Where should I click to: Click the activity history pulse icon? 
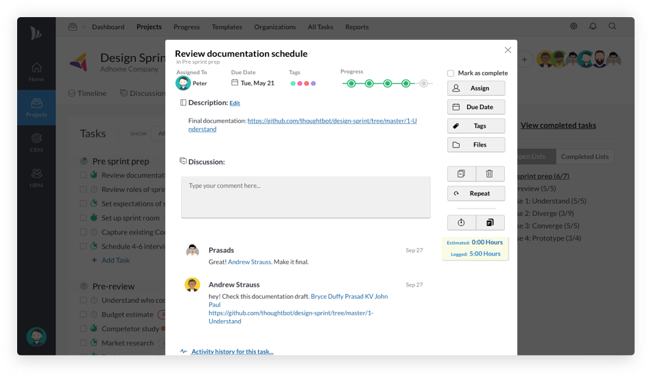click(x=184, y=352)
